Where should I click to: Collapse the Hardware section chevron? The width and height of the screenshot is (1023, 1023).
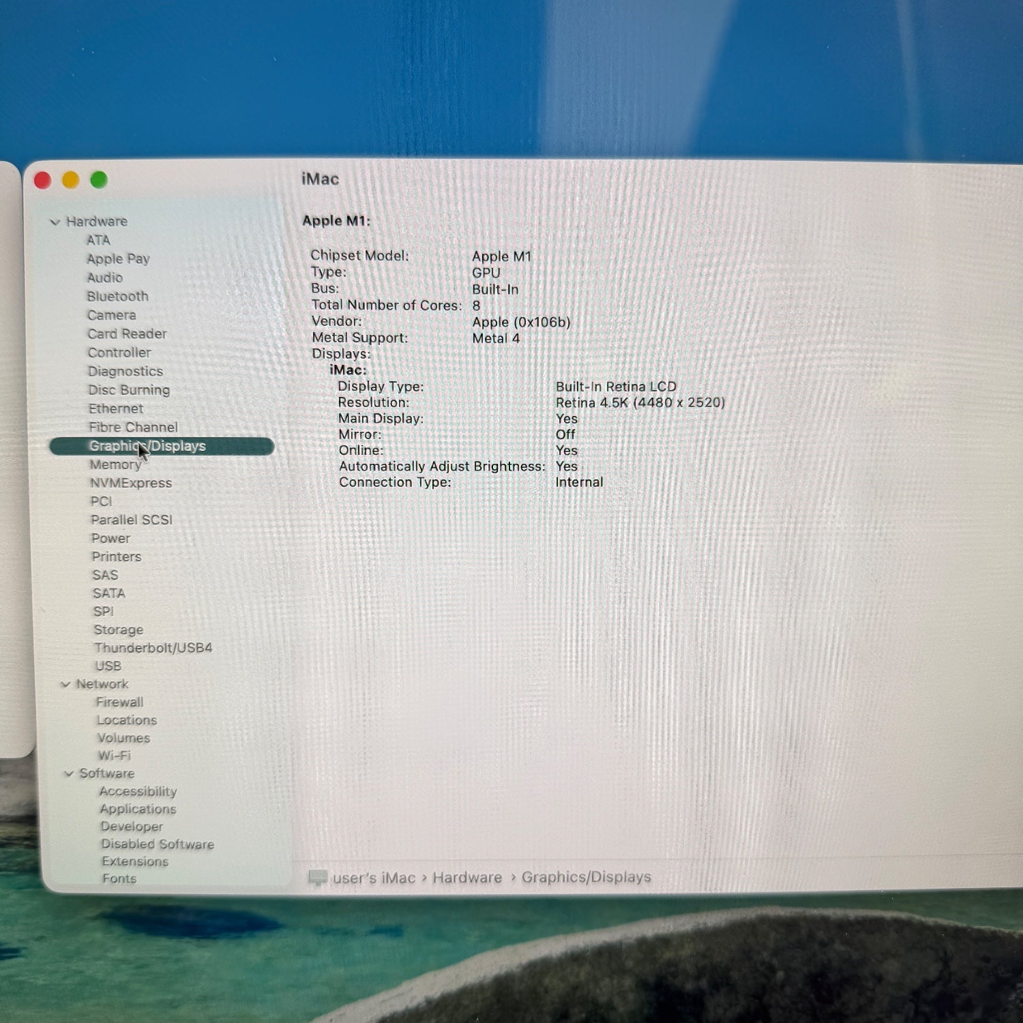pyautogui.click(x=55, y=222)
